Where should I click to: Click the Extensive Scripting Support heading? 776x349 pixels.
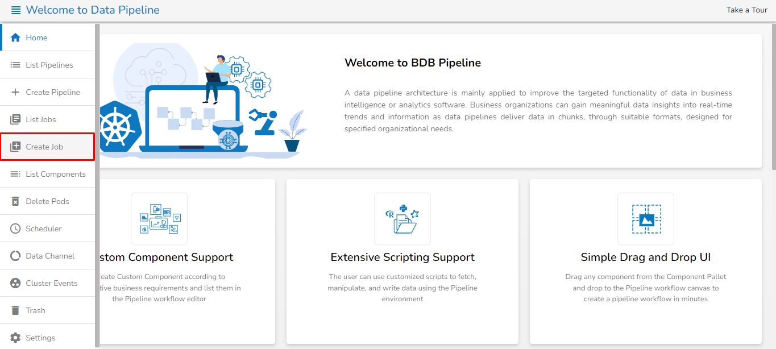(x=402, y=257)
